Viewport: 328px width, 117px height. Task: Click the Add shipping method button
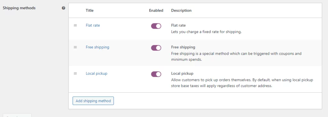(93, 101)
